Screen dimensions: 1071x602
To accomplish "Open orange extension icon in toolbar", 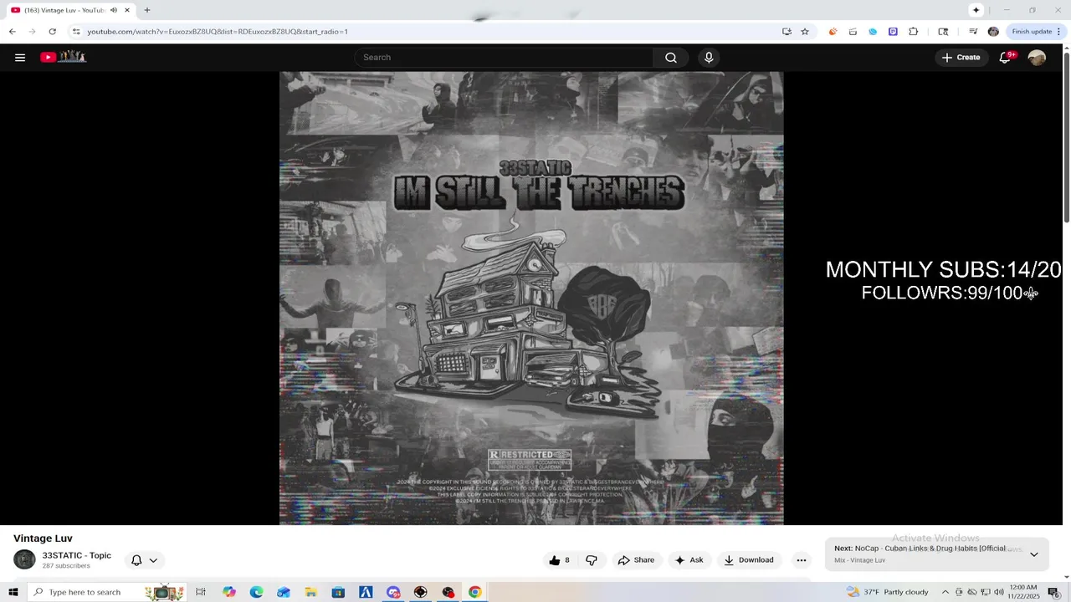I will pyautogui.click(x=833, y=32).
